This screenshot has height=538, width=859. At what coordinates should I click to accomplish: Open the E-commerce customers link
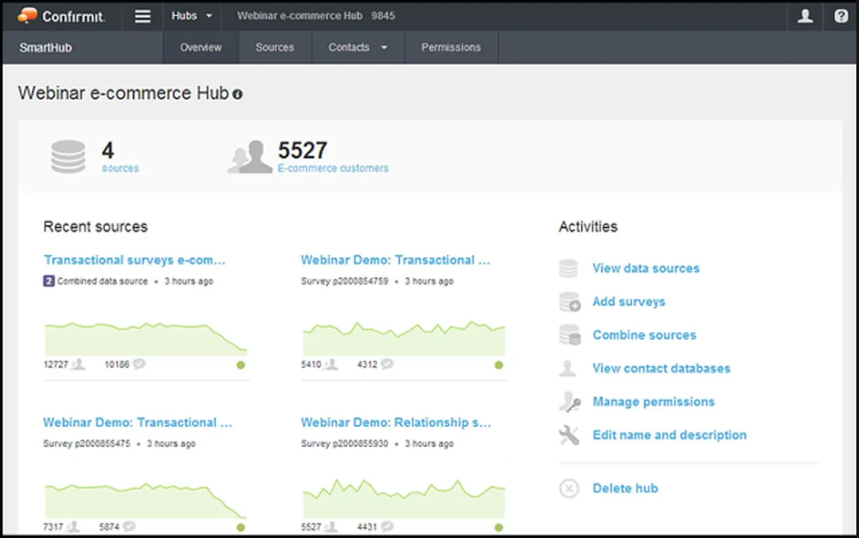333,168
